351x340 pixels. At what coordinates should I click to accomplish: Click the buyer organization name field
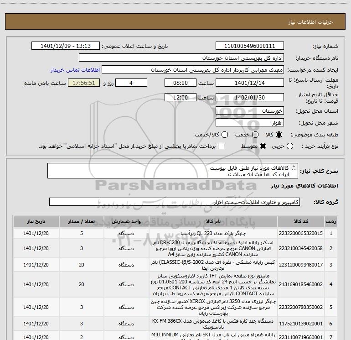click(x=181, y=58)
